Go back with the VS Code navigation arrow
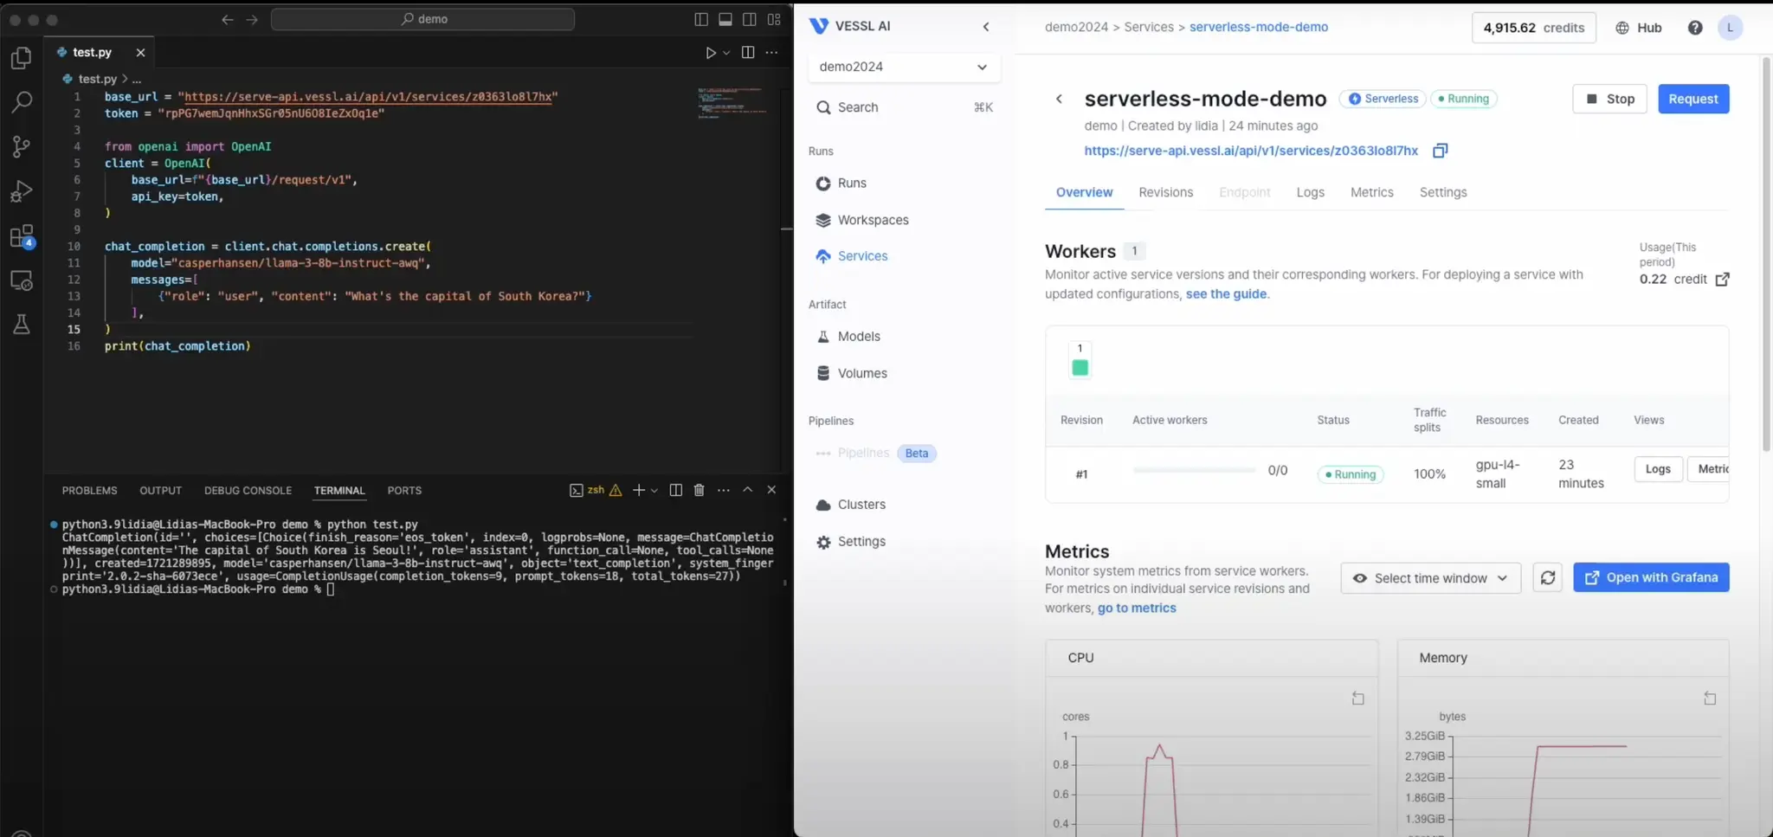 point(228,19)
